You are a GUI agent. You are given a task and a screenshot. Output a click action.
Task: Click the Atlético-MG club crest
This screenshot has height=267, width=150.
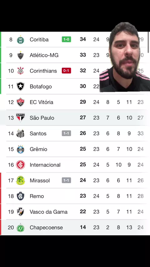[20, 55]
